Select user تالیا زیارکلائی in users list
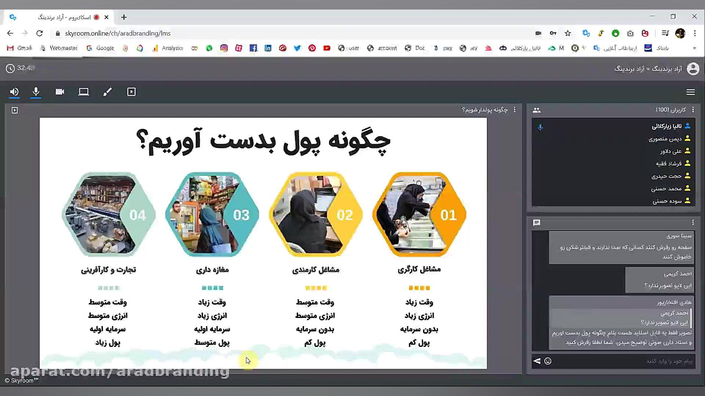705x396 pixels. [666, 126]
